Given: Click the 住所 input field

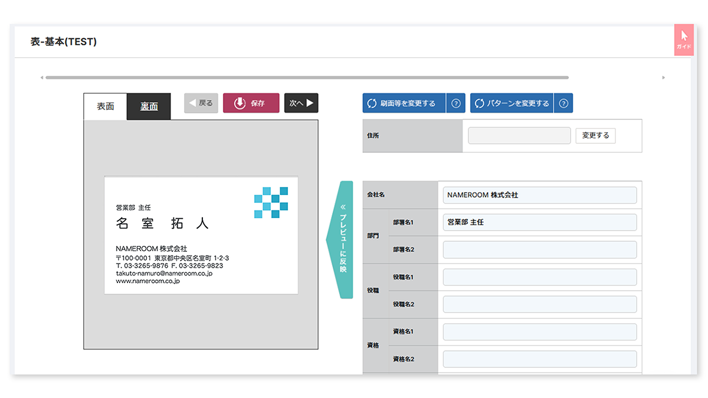Looking at the screenshot, I should [519, 136].
